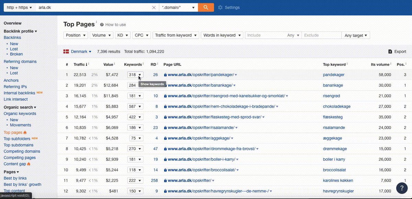This screenshot has width=412, height=199.
Task: Open the drommekage-fra-brovst page URL
Action: tap(211, 149)
